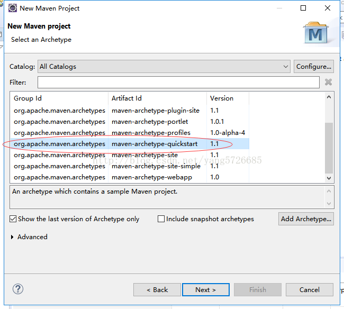Sort by Group Id column header
The width and height of the screenshot is (344, 309).
pyautogui.click(x=59, y=98)
